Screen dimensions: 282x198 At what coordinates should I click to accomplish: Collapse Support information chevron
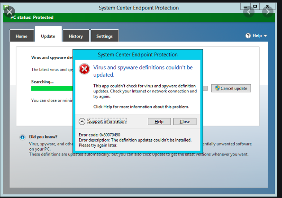tap(82, 121)
